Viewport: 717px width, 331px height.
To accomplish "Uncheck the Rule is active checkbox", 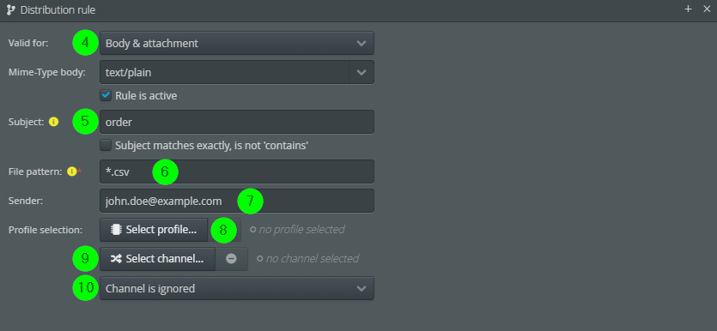I will (x=106, y=95).
